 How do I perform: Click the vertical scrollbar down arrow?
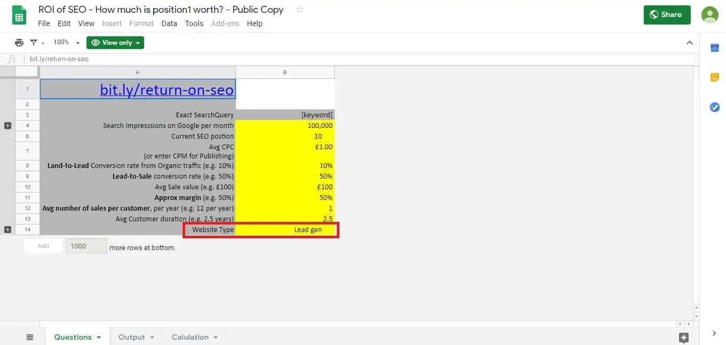696,316
